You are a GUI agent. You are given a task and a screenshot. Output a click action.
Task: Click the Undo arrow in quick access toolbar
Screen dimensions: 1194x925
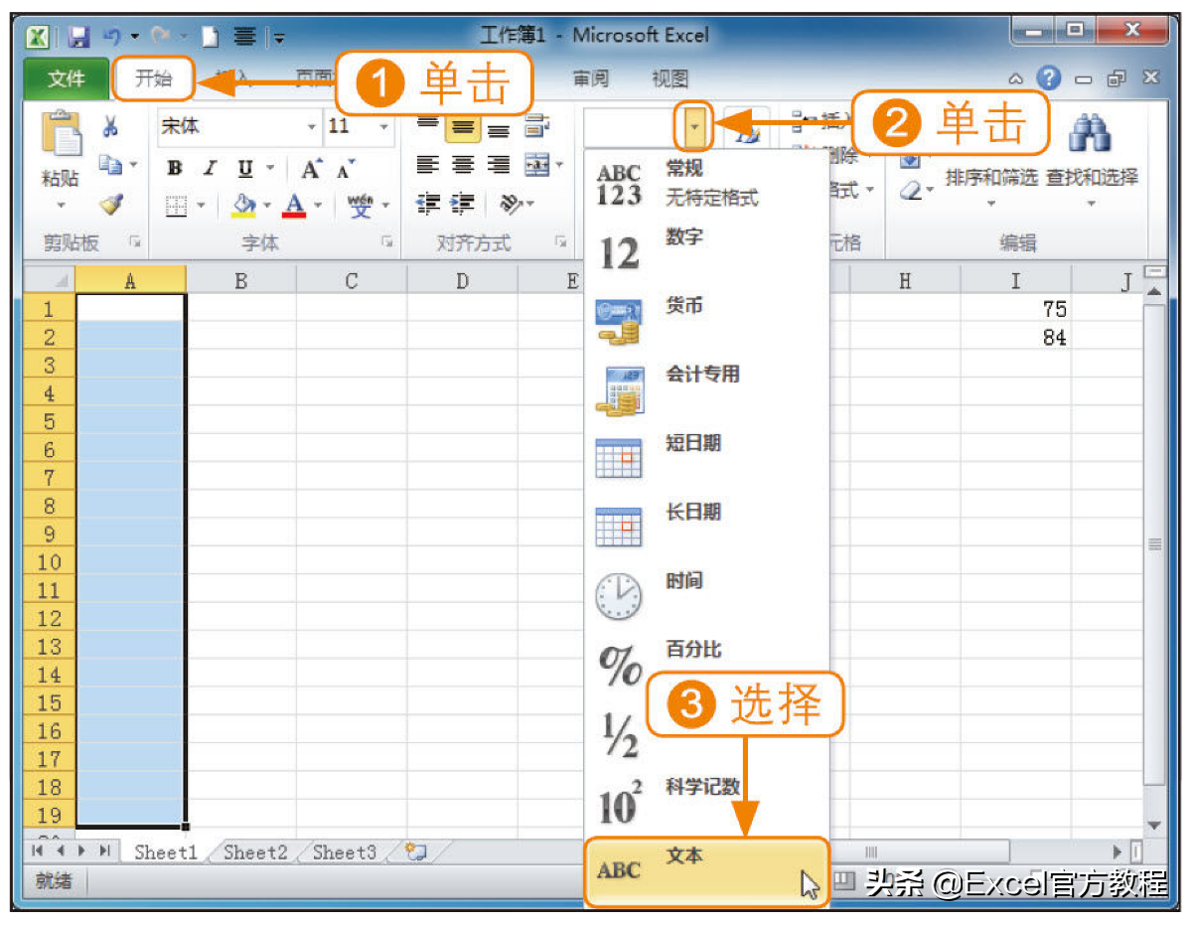coord(112,37)
